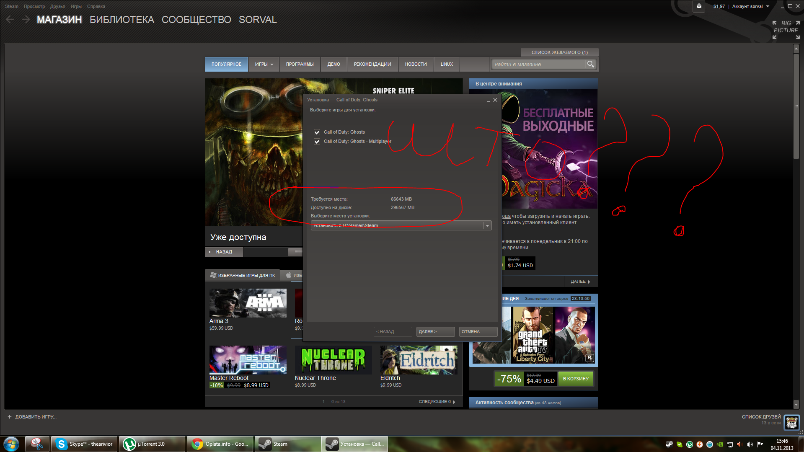
Task: Expand the Аккаунт sorval account dropdown
Action: point(751,6)
